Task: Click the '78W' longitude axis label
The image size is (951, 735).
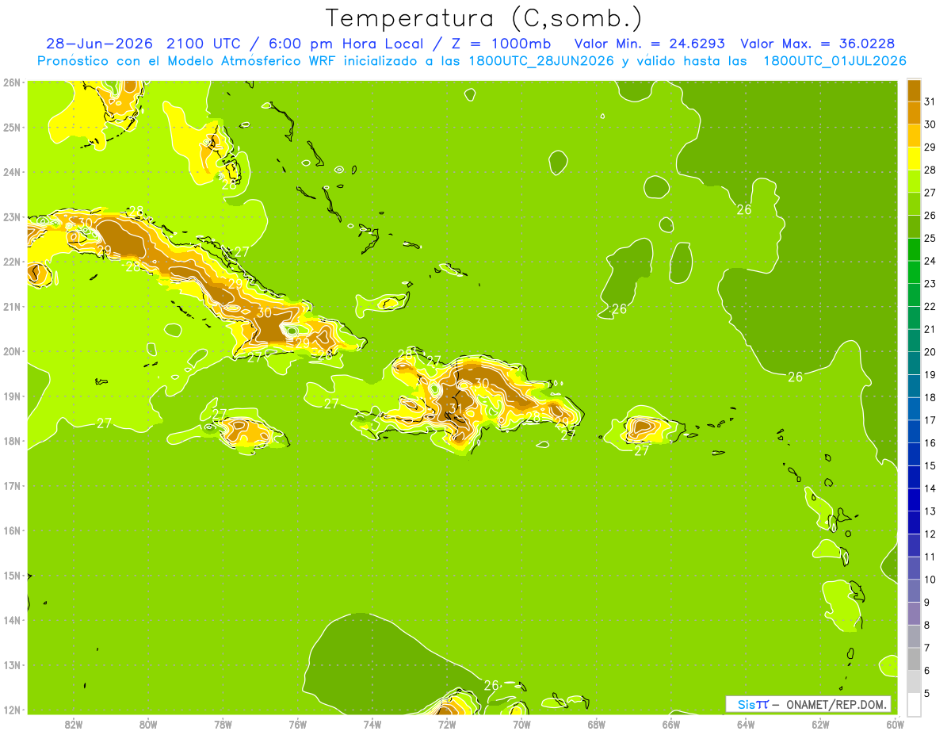Action: tap(223, 724)
